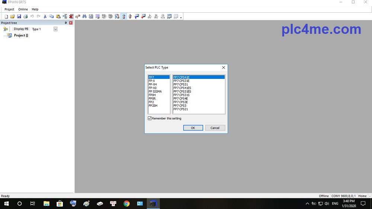Screen dimensions: 372x209
Task: Click the Save floppy disk icon
Action: (19, 16)
